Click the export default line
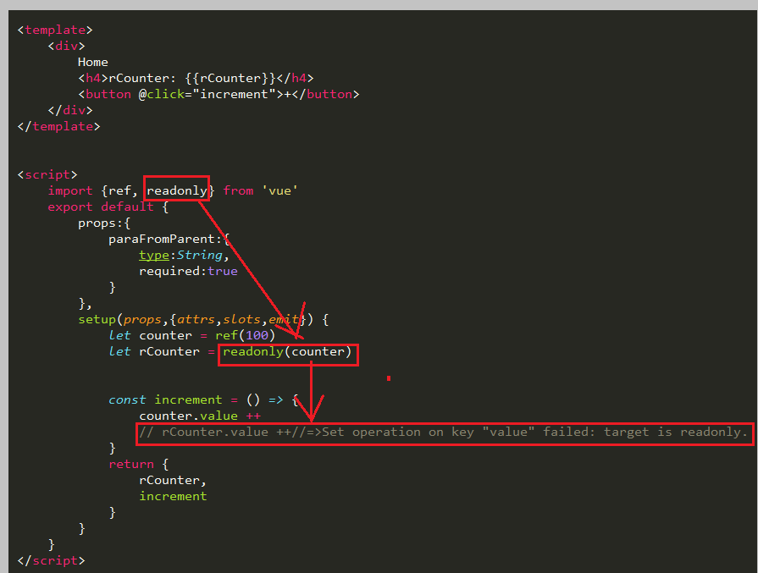The image size is (758, 573). 108,207
